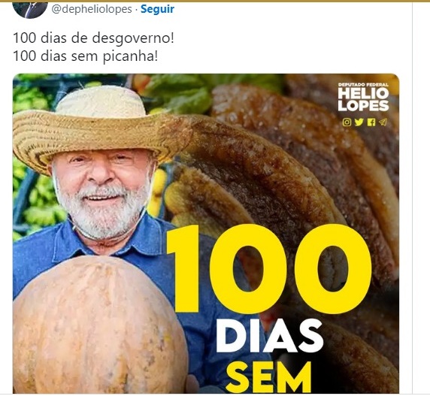Viewport: 430px width, 396px height.
Task: Open the @depheliolopes profile handle
Action: (x=92, y=9)
